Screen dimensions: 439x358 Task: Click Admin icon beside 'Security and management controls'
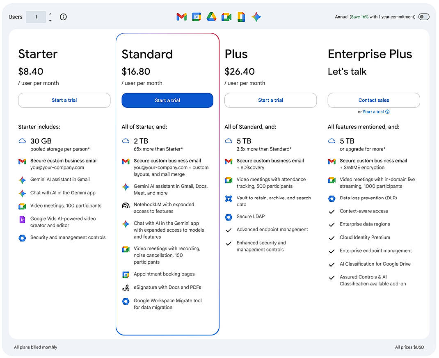tap(22, 238)
